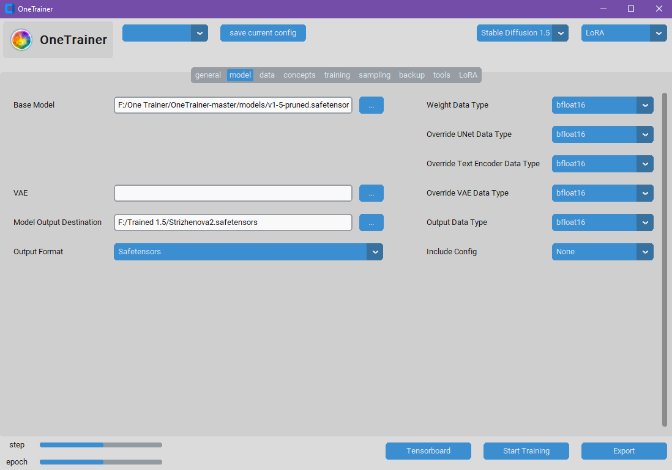Expand the Weight Data Type dropdown
The width and height of the screenshot is (672, 470).
point(603,105)
